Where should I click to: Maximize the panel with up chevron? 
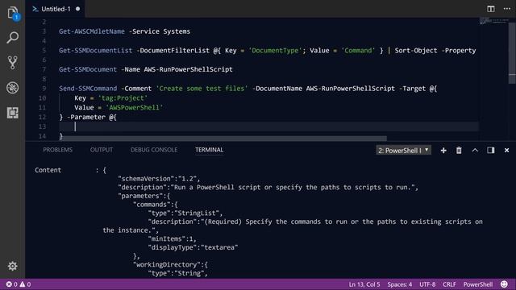475,151
